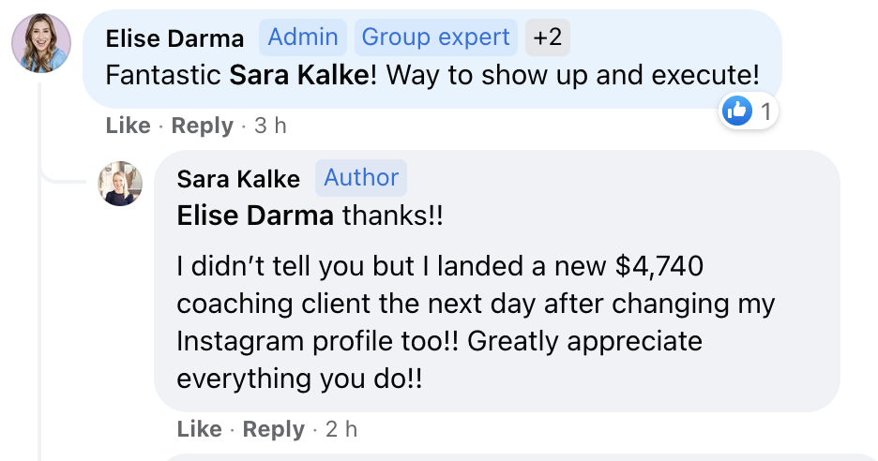This screenshot has height=461, width=878.
Task: Reply to Sara Kalke's comment
Action: (x=274, y=429)
